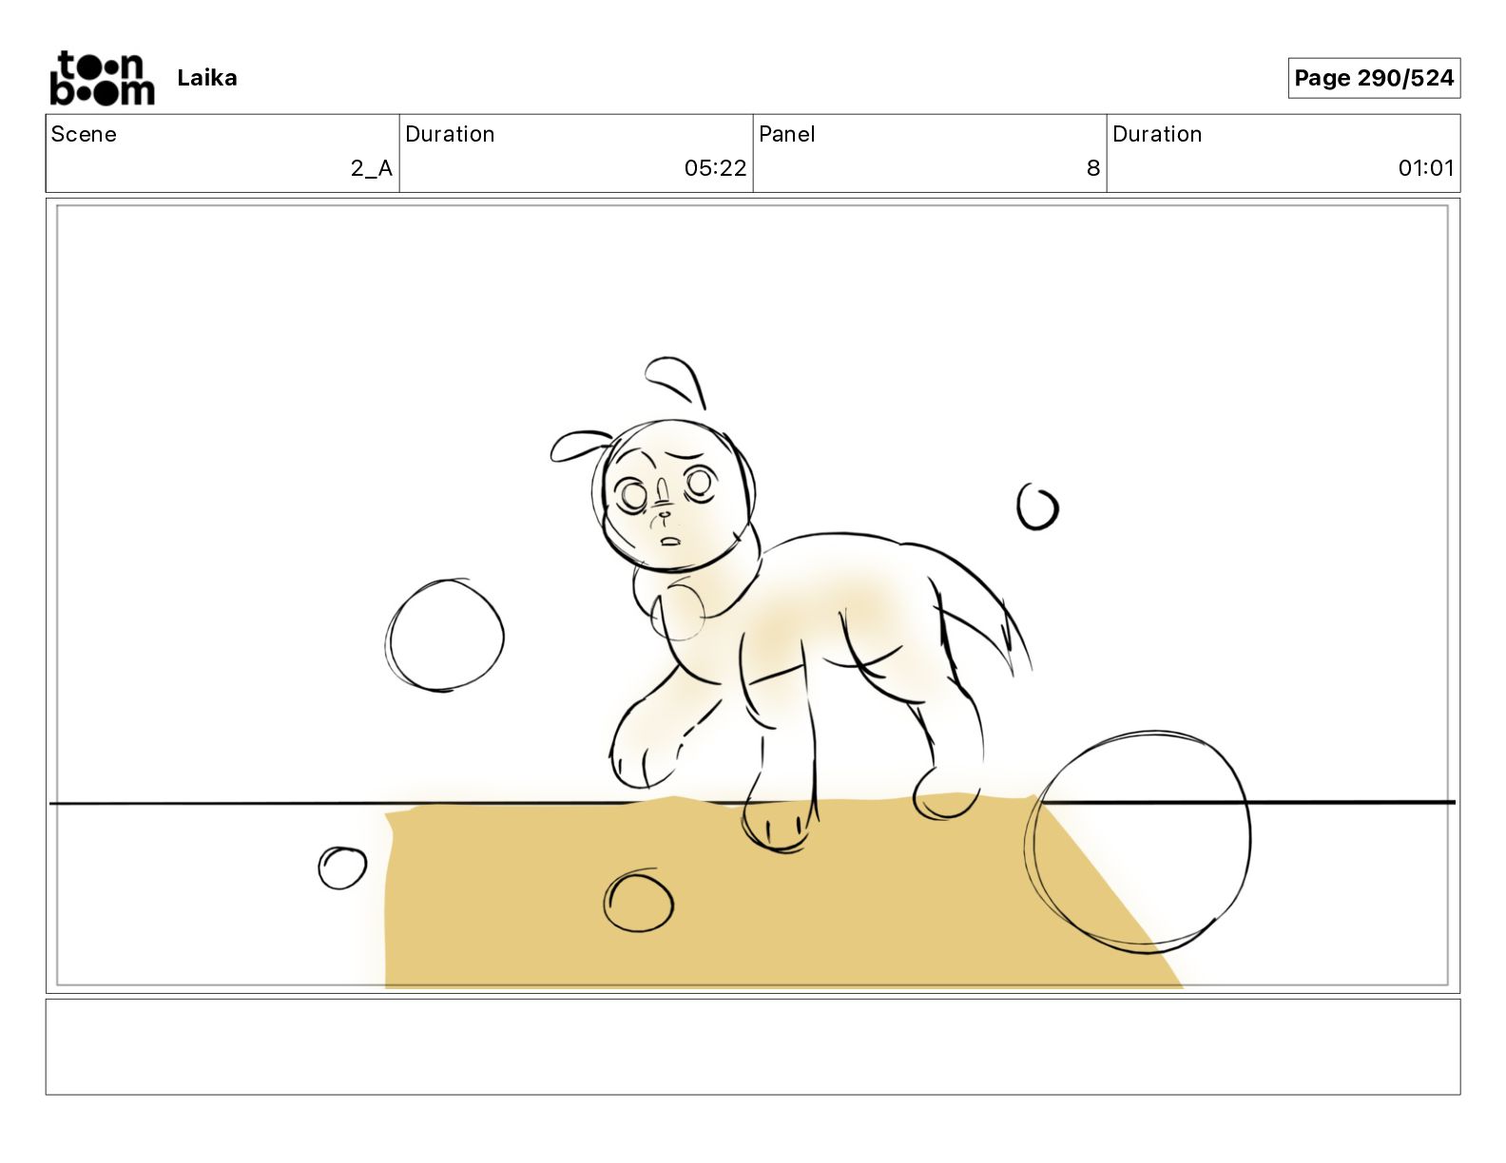
Task: Click the tiny bubble at lower left
Action: tap(342, 867)
